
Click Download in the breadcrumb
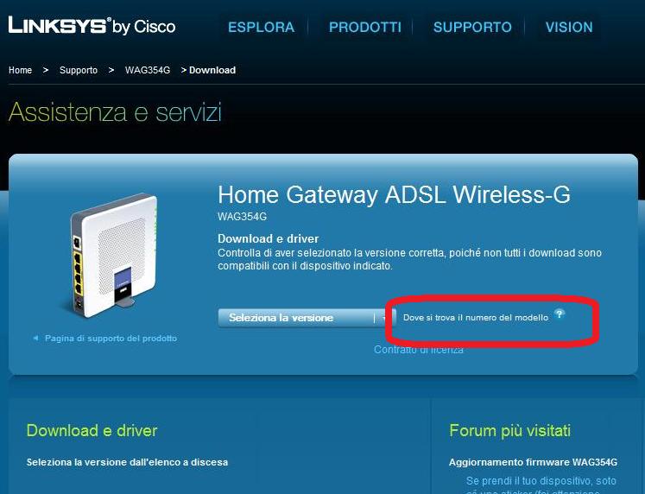(x=212, y=70)
